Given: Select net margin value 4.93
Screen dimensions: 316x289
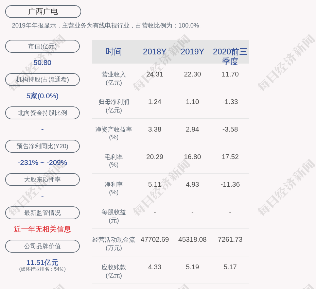Looking at the screenshot, I should point(192,184).
